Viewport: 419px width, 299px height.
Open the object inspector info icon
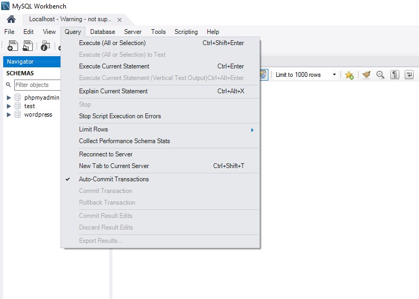tap(45, 46)
